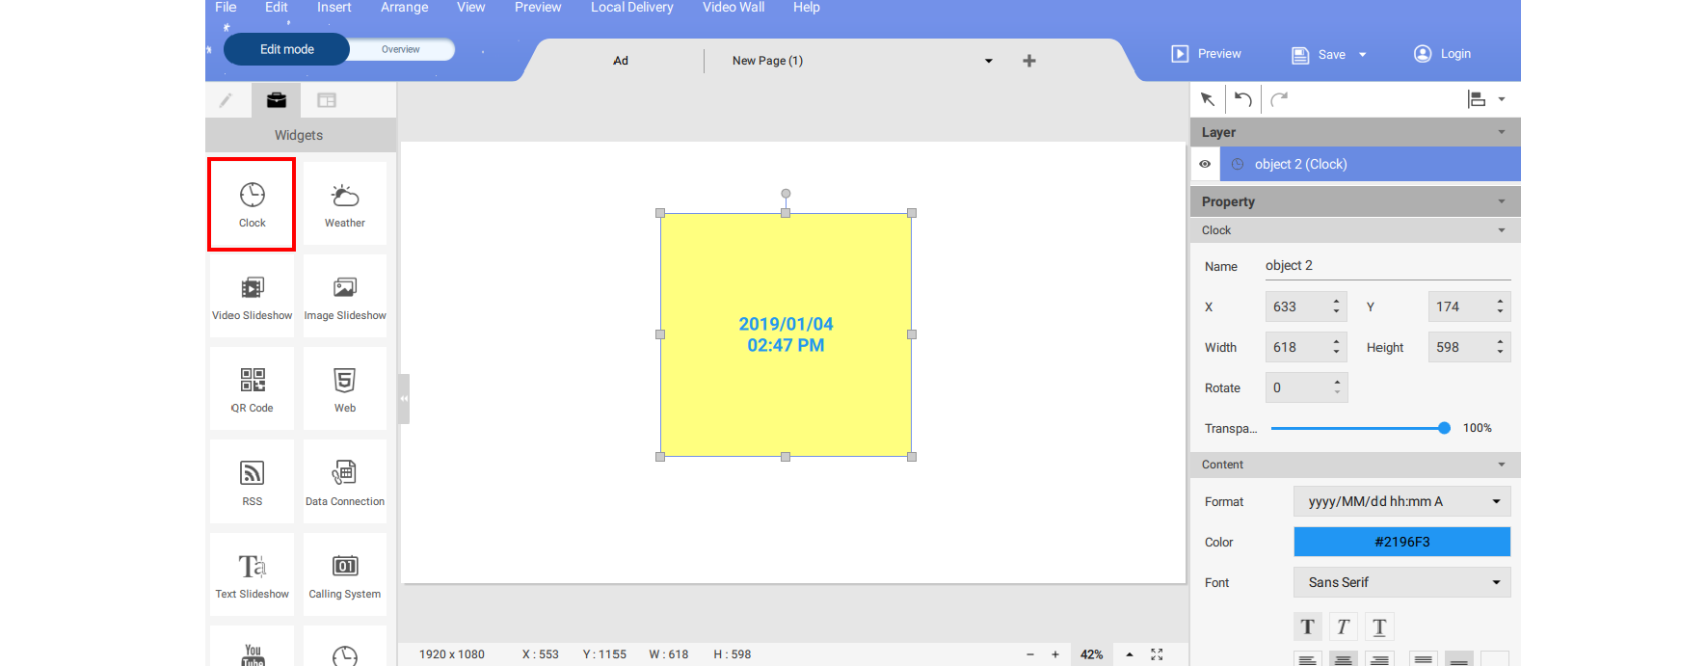Click the Web HTML5 widget
Image resolution: width=1707 pixels, height=666 pixels.
pos(344,389)
